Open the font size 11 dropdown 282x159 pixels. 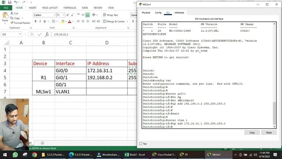tap(63, 15)
